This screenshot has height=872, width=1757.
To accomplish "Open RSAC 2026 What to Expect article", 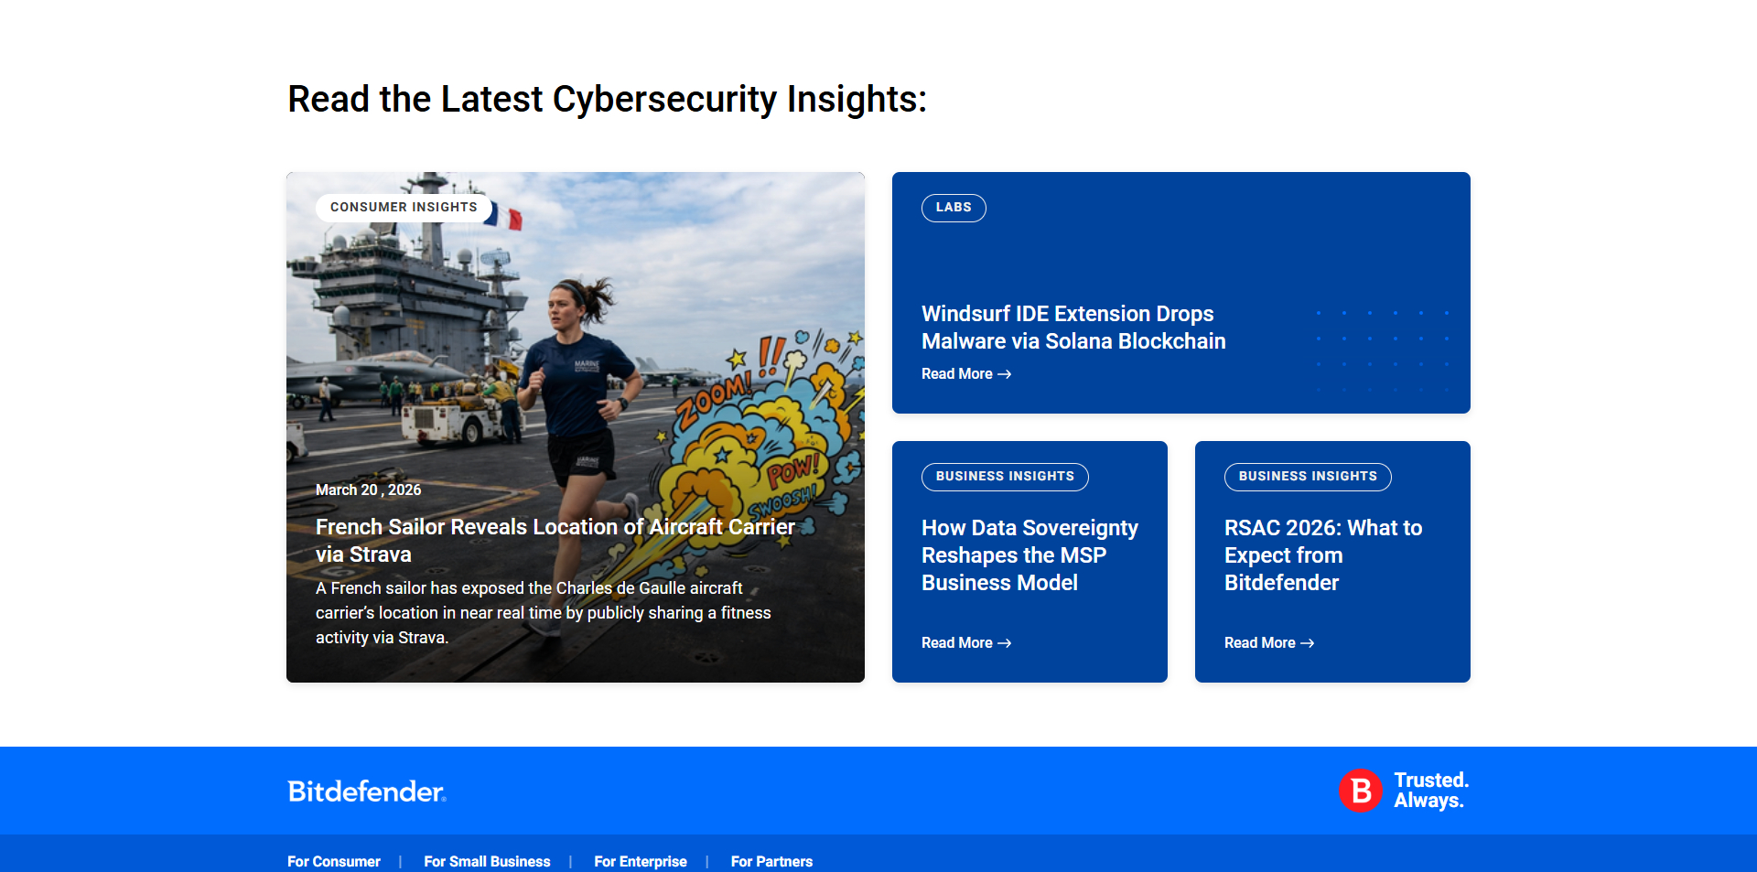I will point(1322,555).
